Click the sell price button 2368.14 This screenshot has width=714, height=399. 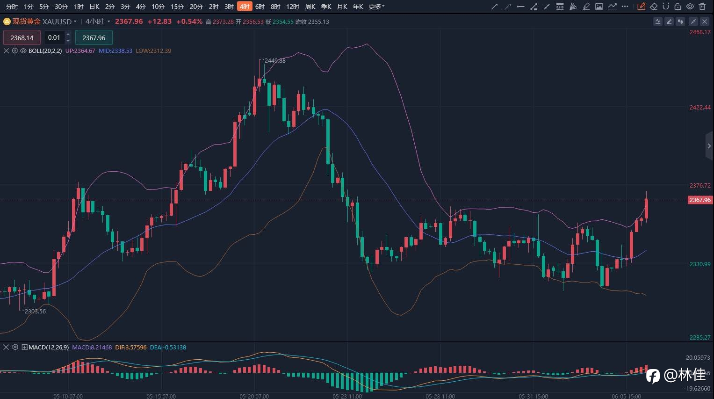pyautogui.click(x=22, y=37)
